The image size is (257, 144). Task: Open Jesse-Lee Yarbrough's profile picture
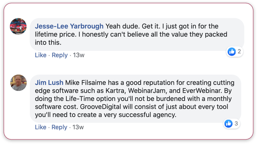point(18,26)
